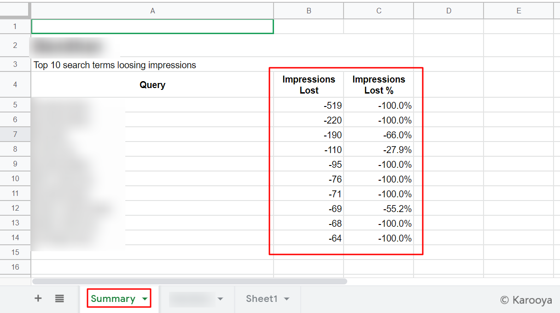Click the currently selected cell A1

pos(152,26)
